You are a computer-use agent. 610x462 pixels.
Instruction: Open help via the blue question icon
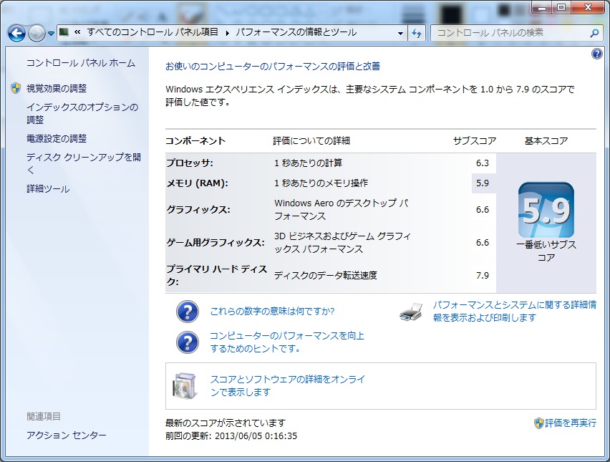point(597,54)
